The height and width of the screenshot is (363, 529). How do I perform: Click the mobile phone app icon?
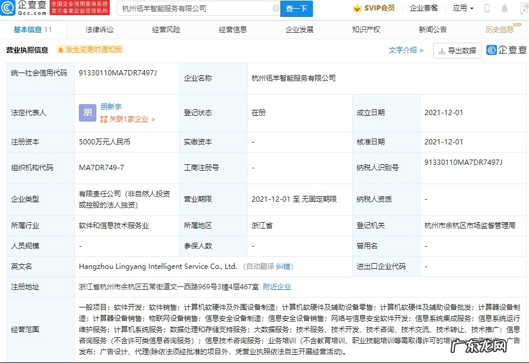(x=486, y=8)
